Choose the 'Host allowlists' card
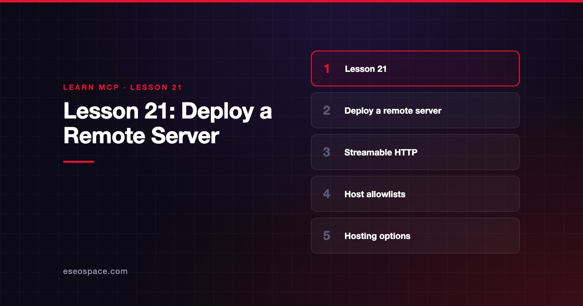 coord(415,194)
